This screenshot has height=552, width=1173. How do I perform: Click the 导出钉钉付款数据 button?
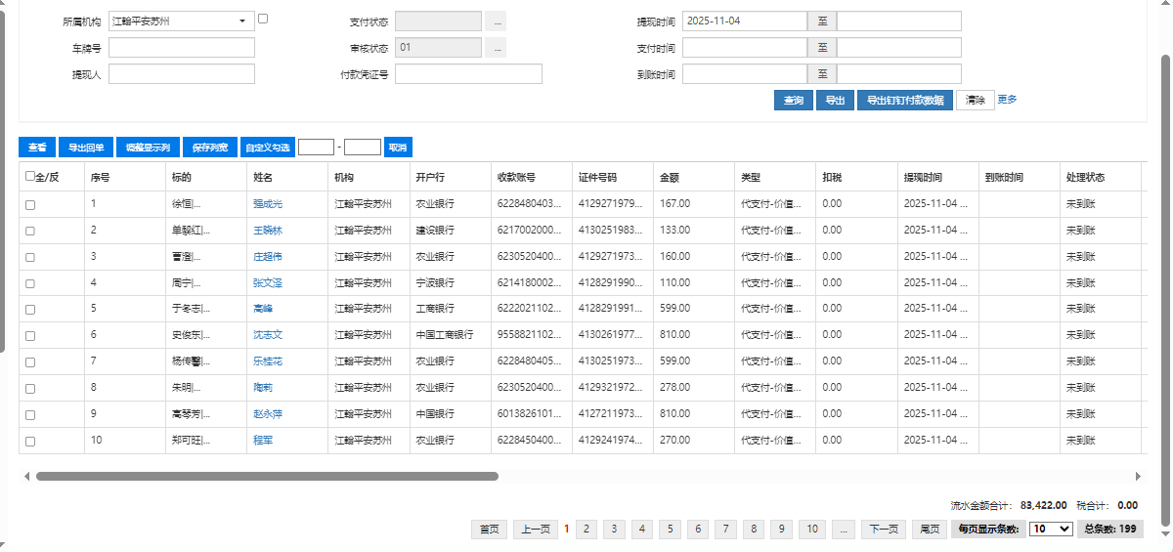(905, 101)
